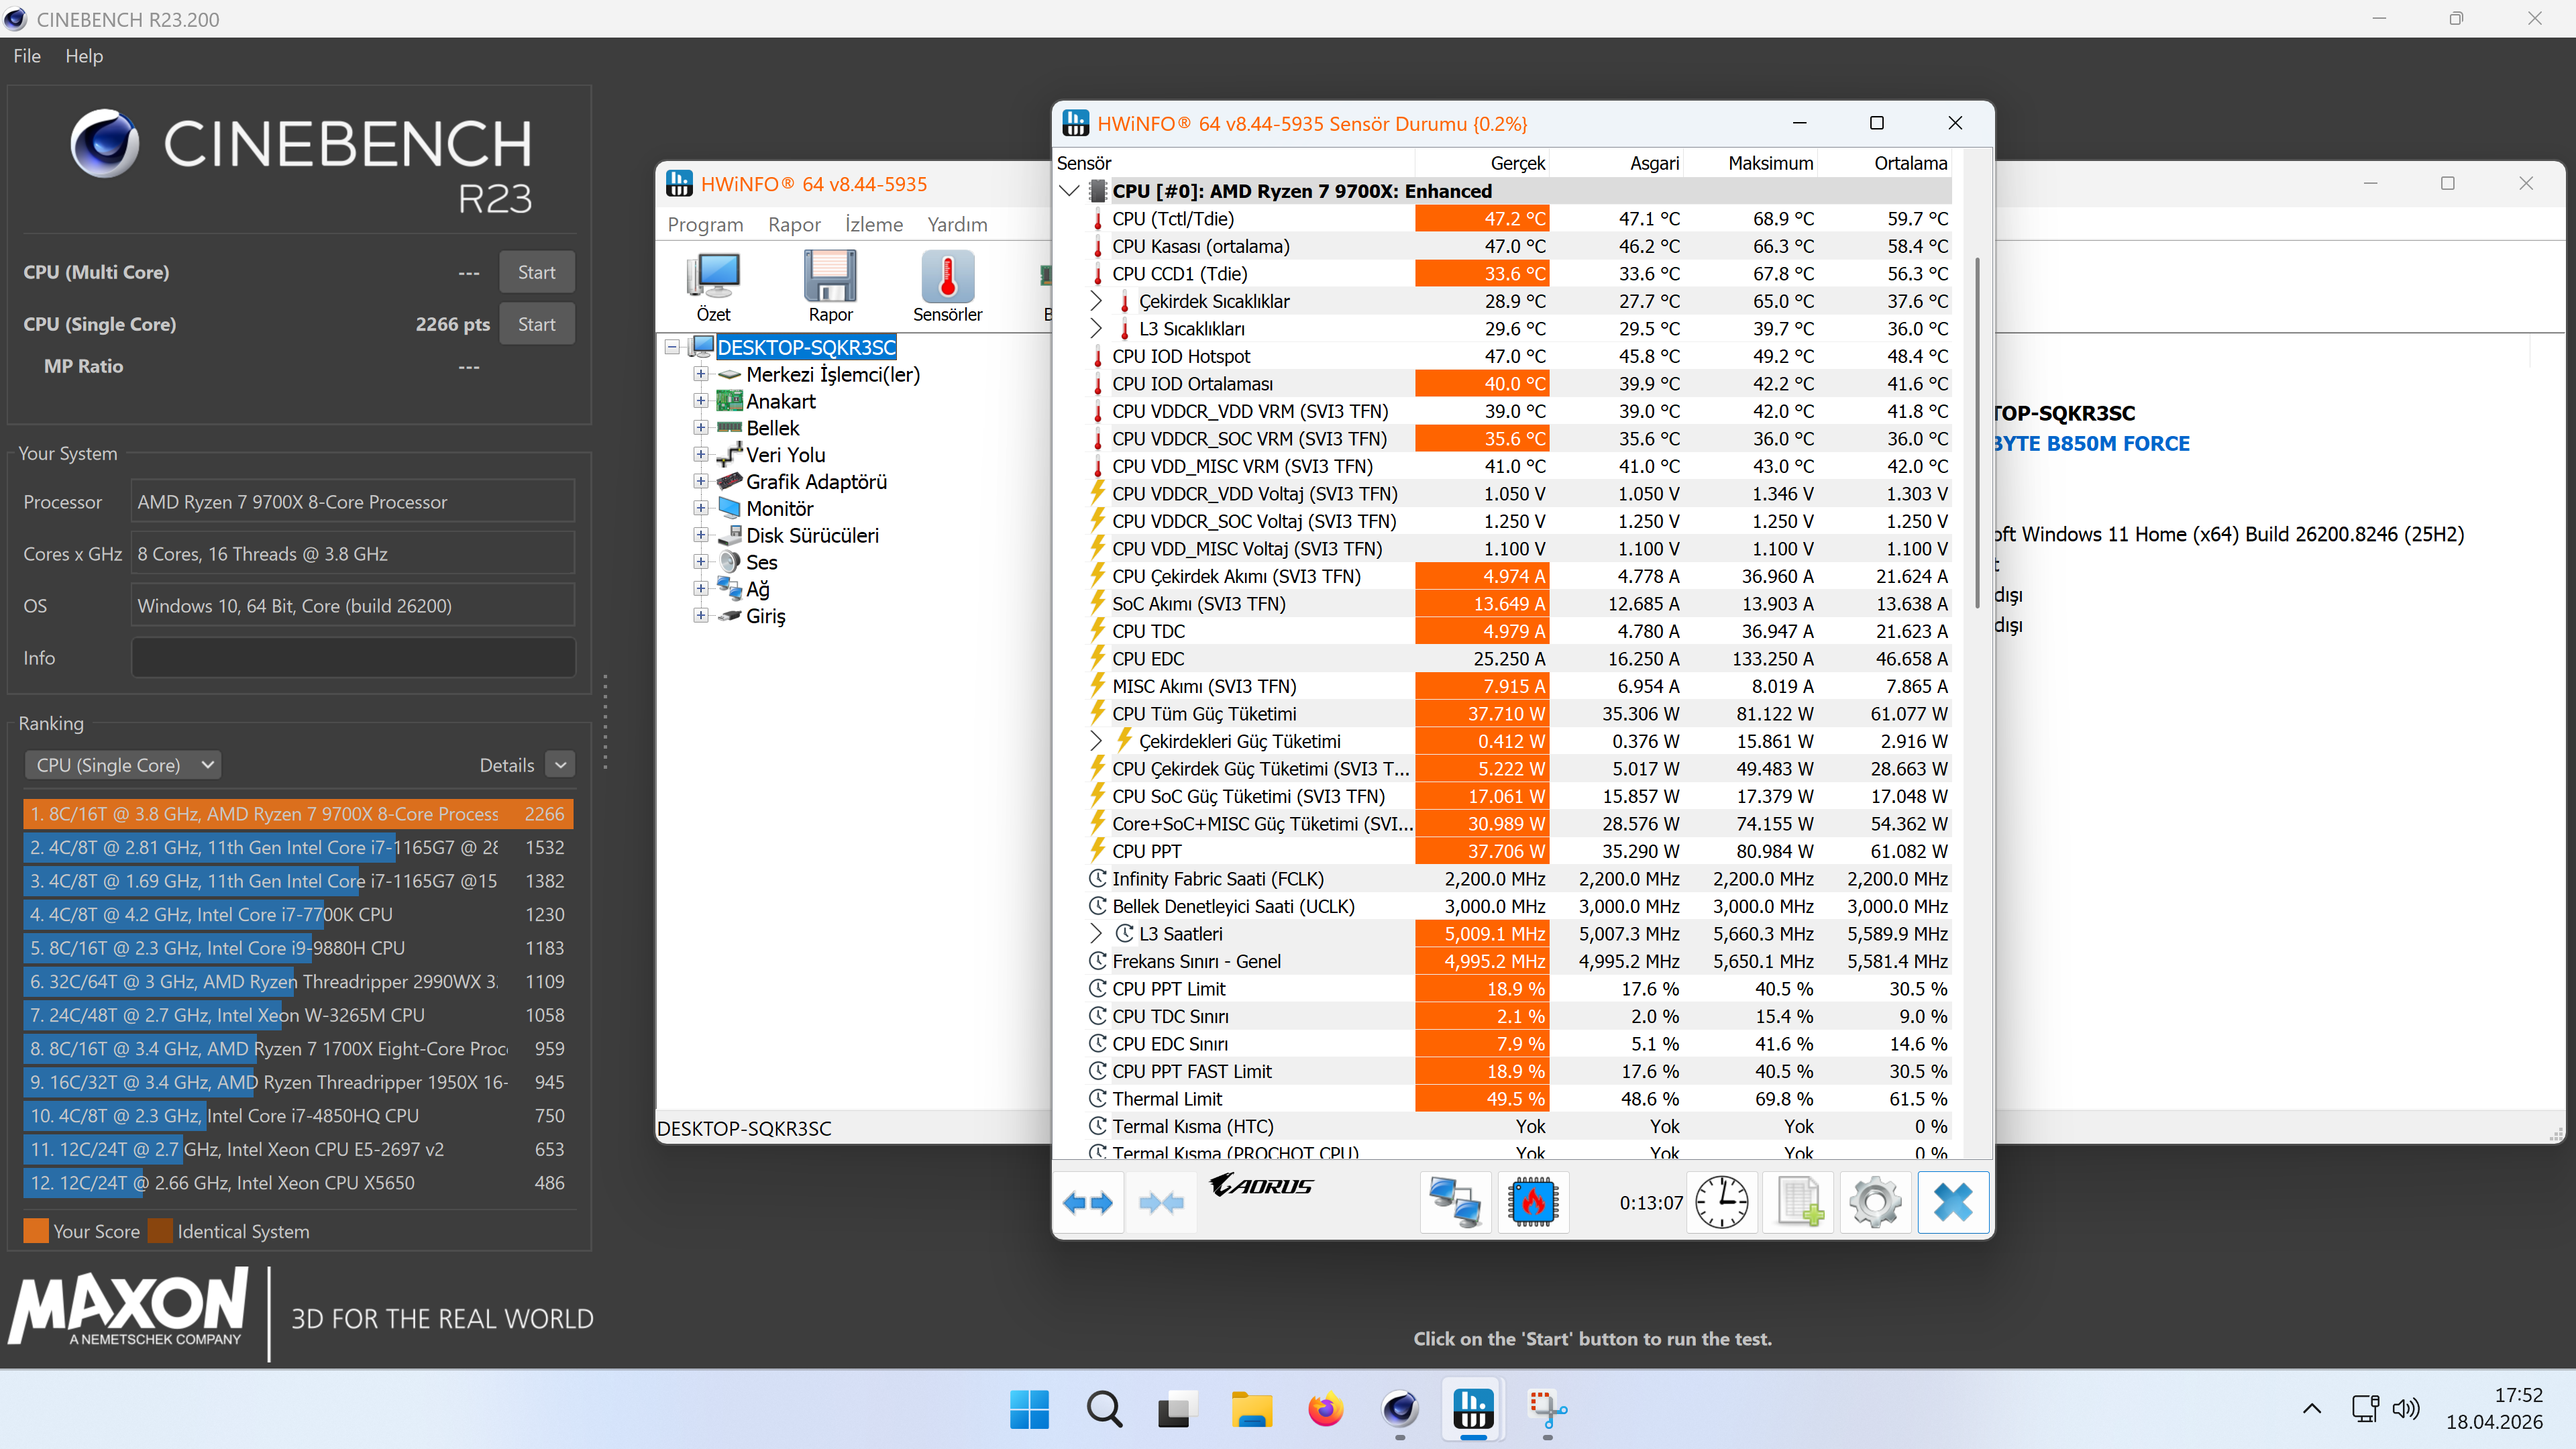Open the Help menu in Cinebench

(84, 56)
